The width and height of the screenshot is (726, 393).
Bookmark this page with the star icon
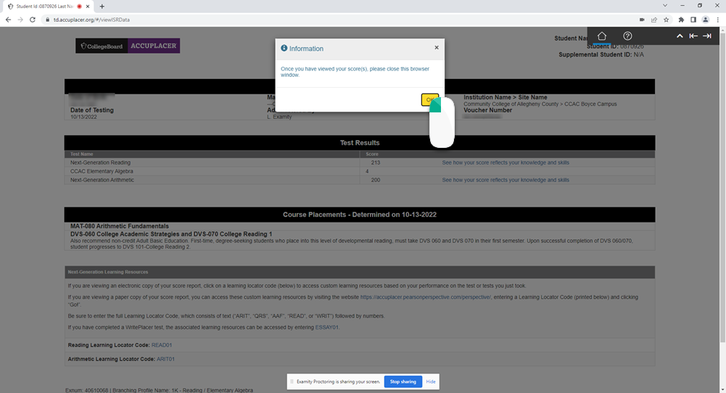667,20
